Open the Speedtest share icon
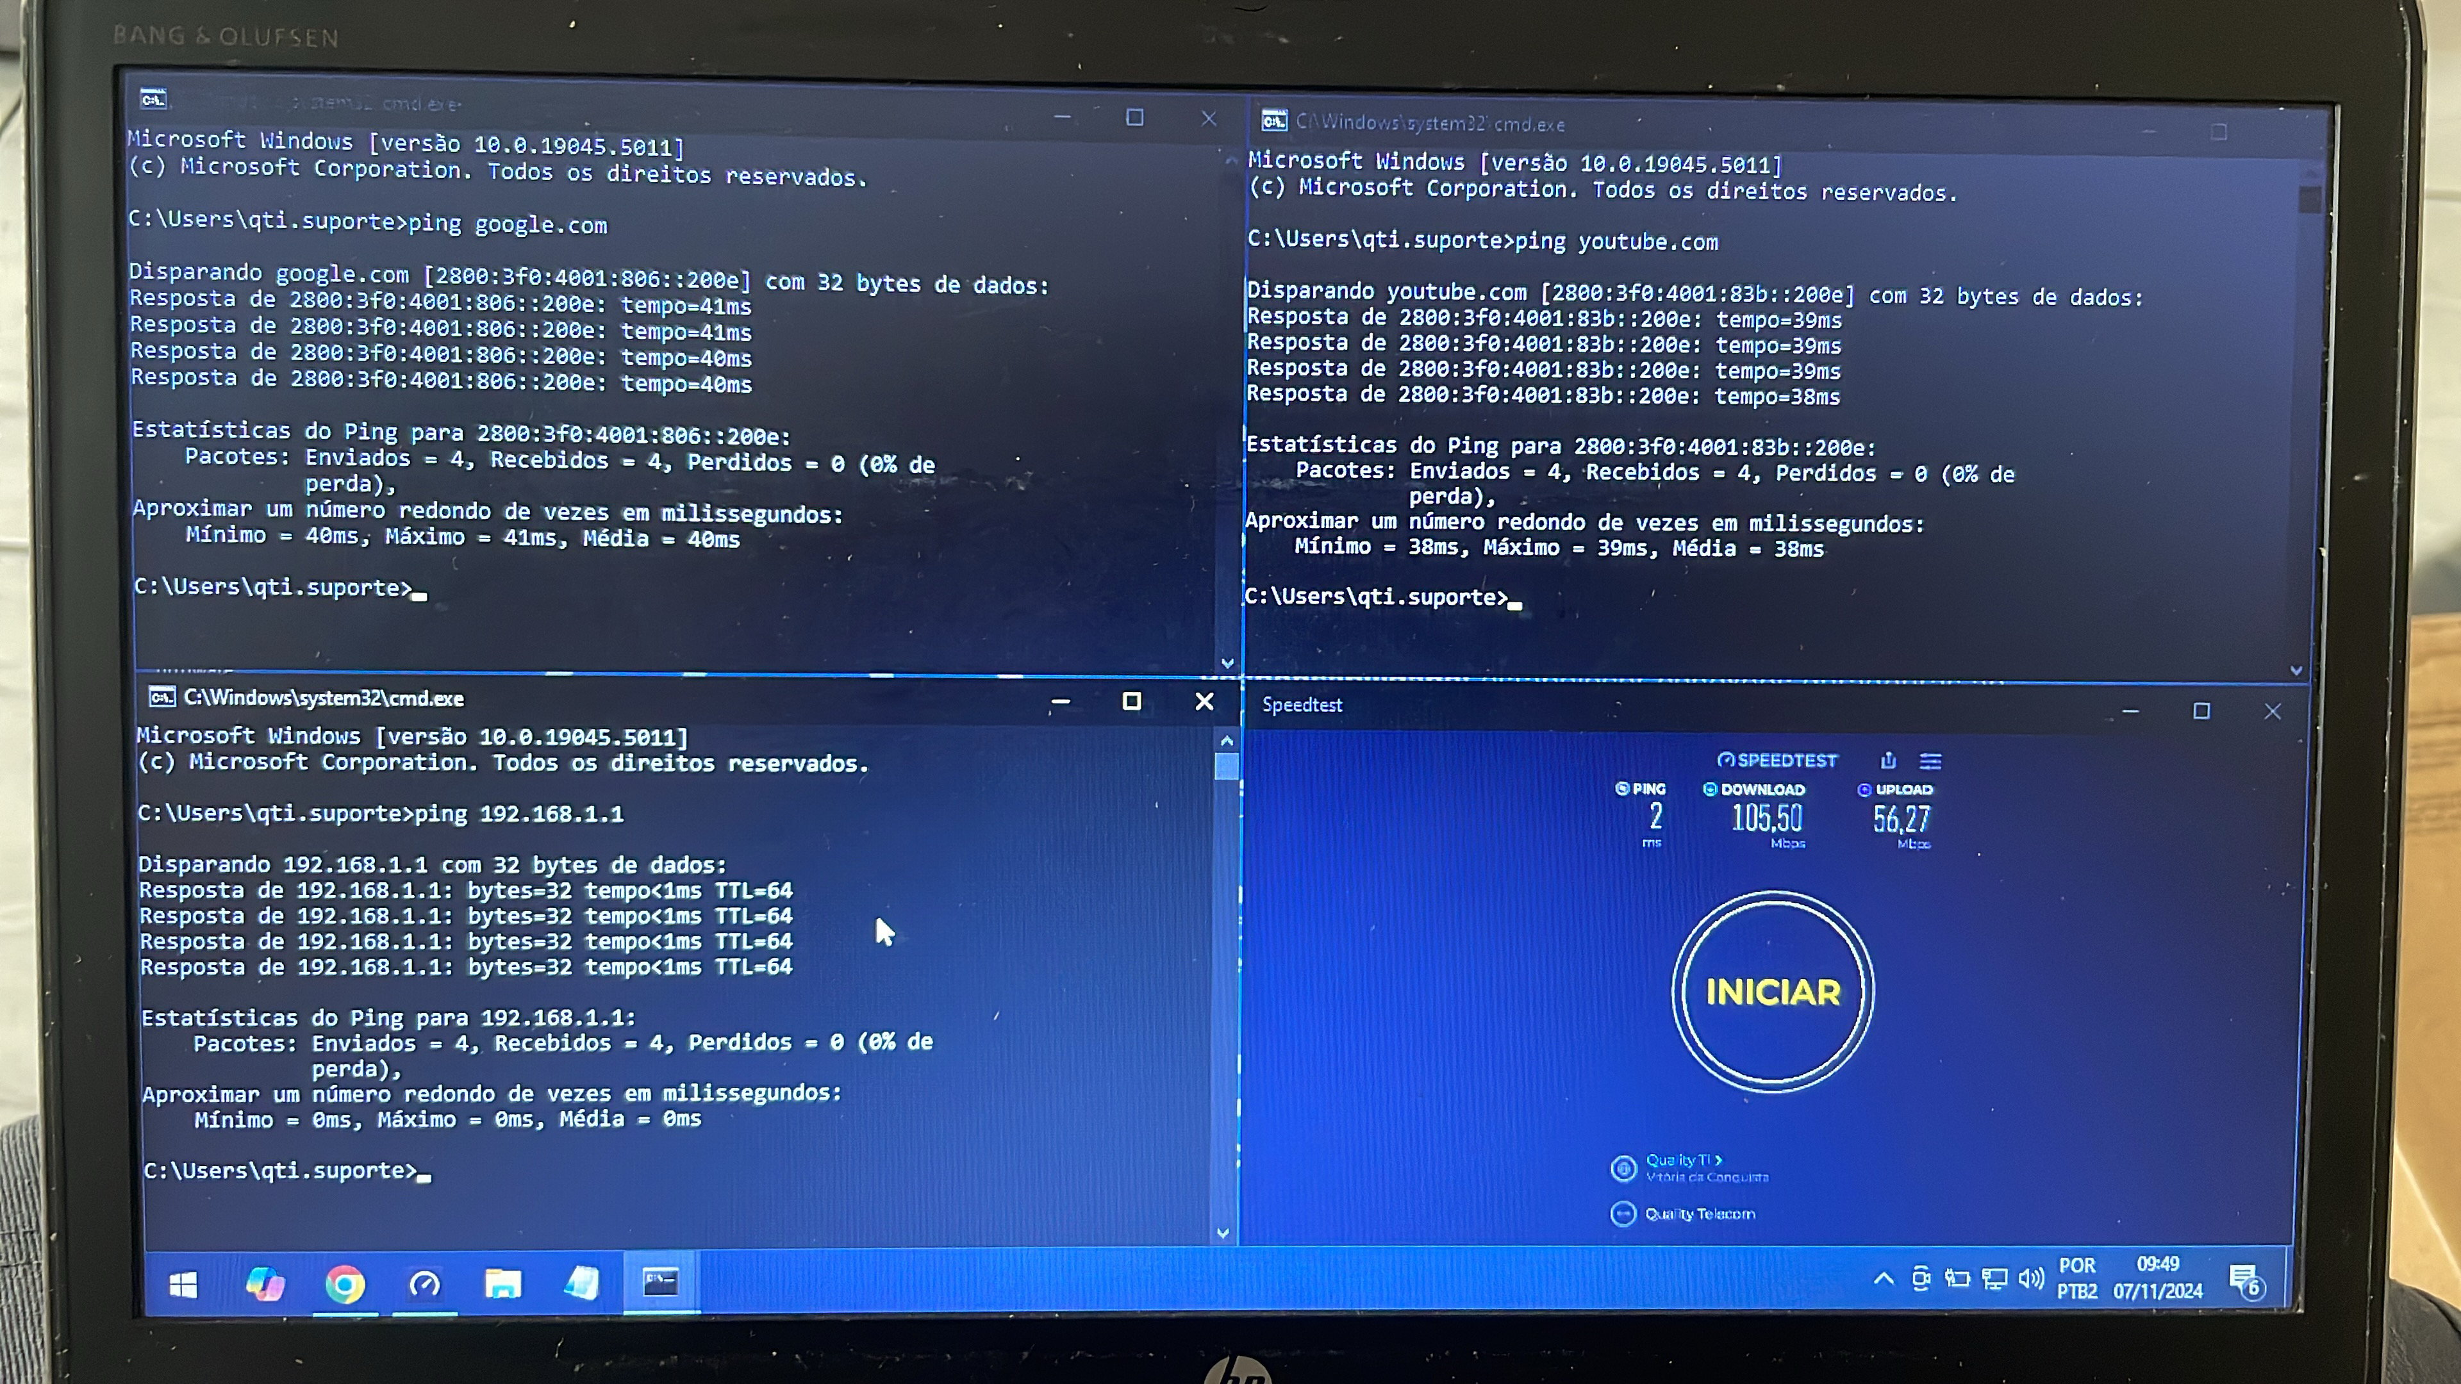The width and height of the screenshot is (2461, 1384). point(1888,761)
